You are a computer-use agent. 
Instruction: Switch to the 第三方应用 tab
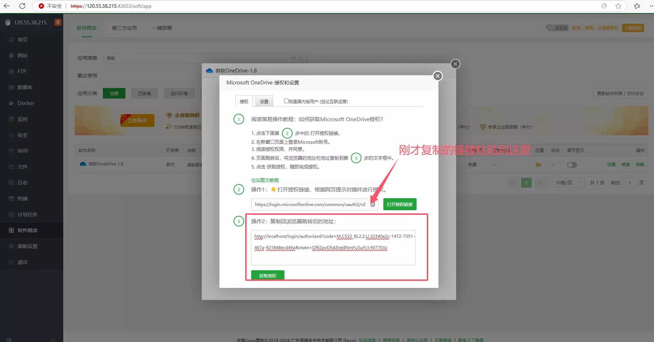click(124, 28)
